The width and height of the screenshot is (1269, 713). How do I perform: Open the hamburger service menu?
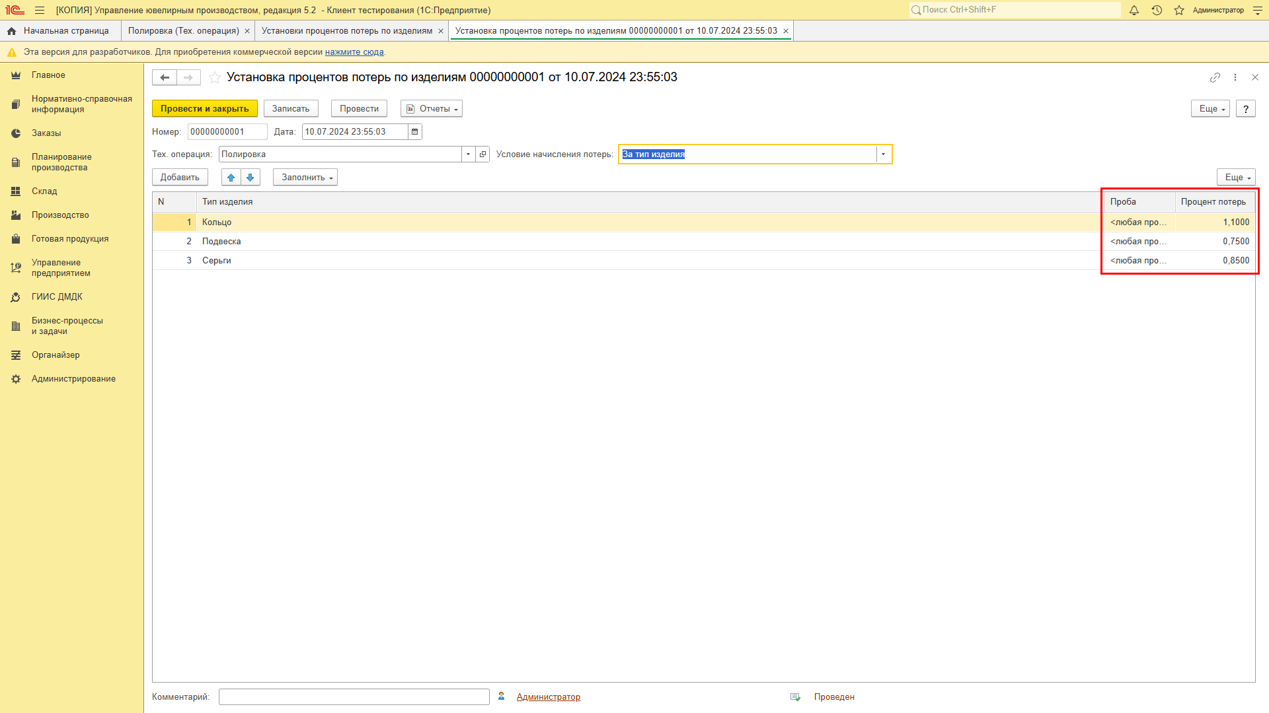[40, 10]
